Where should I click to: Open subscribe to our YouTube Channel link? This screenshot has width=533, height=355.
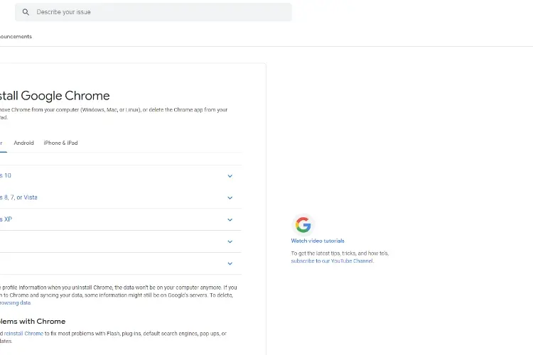[x=332, y=261]
